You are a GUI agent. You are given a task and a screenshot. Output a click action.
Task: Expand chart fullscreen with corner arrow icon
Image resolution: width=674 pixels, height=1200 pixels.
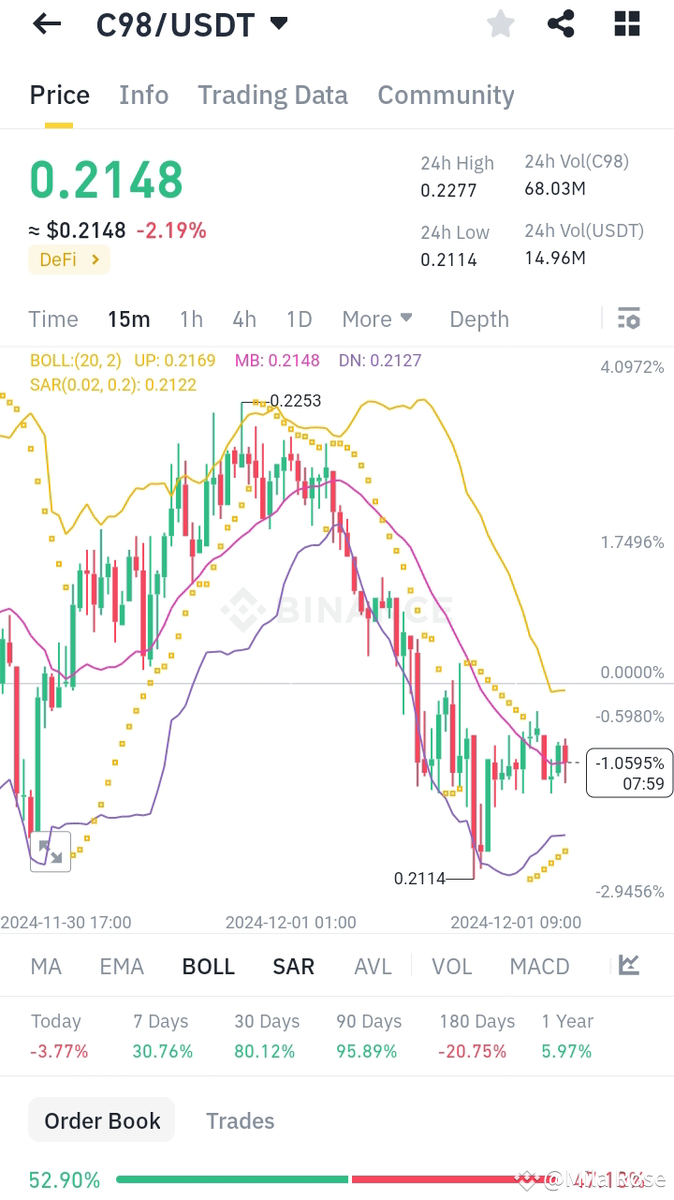(51, 852)
